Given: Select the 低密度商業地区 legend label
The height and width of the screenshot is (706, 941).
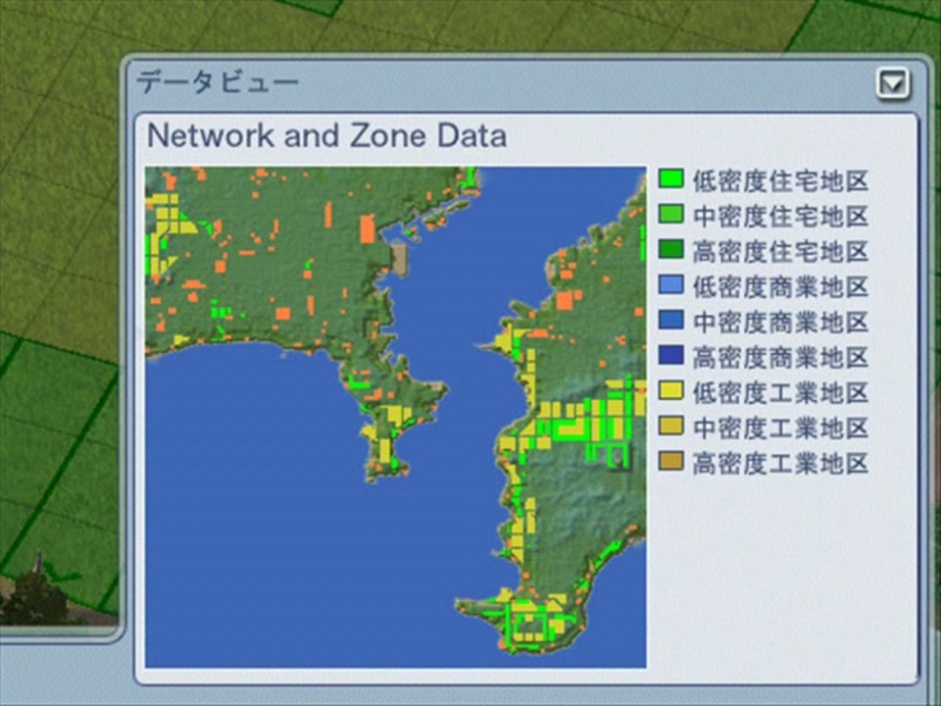Looking at the screenshot, I should point(781,287).
